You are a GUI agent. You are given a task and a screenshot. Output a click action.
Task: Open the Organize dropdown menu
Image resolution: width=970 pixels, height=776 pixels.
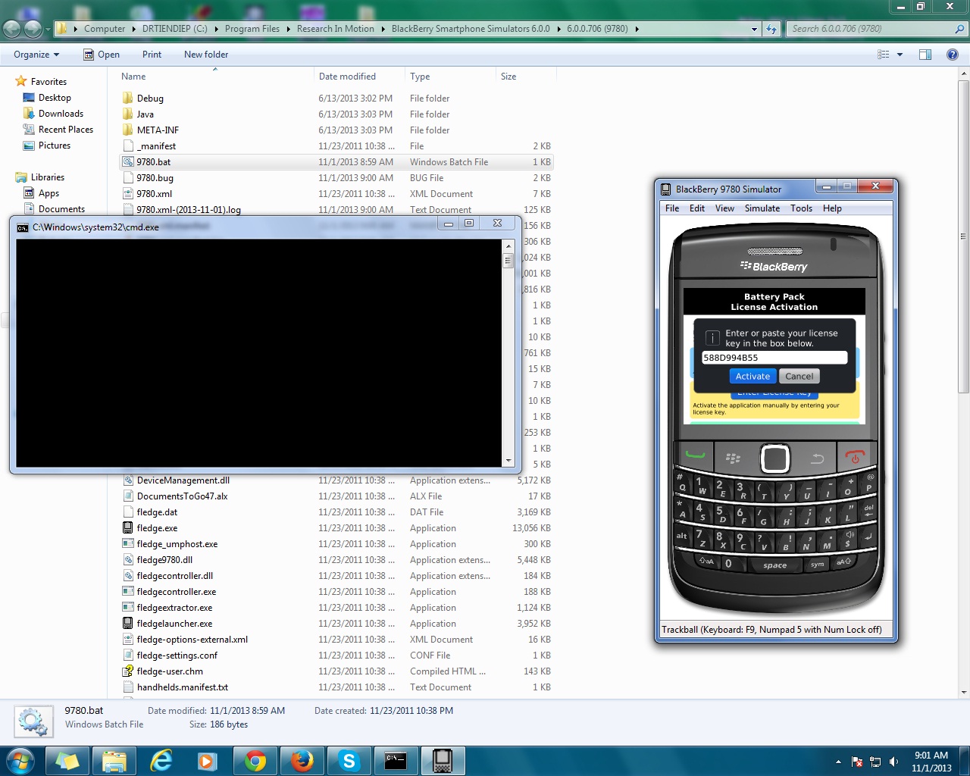(36, 55)
